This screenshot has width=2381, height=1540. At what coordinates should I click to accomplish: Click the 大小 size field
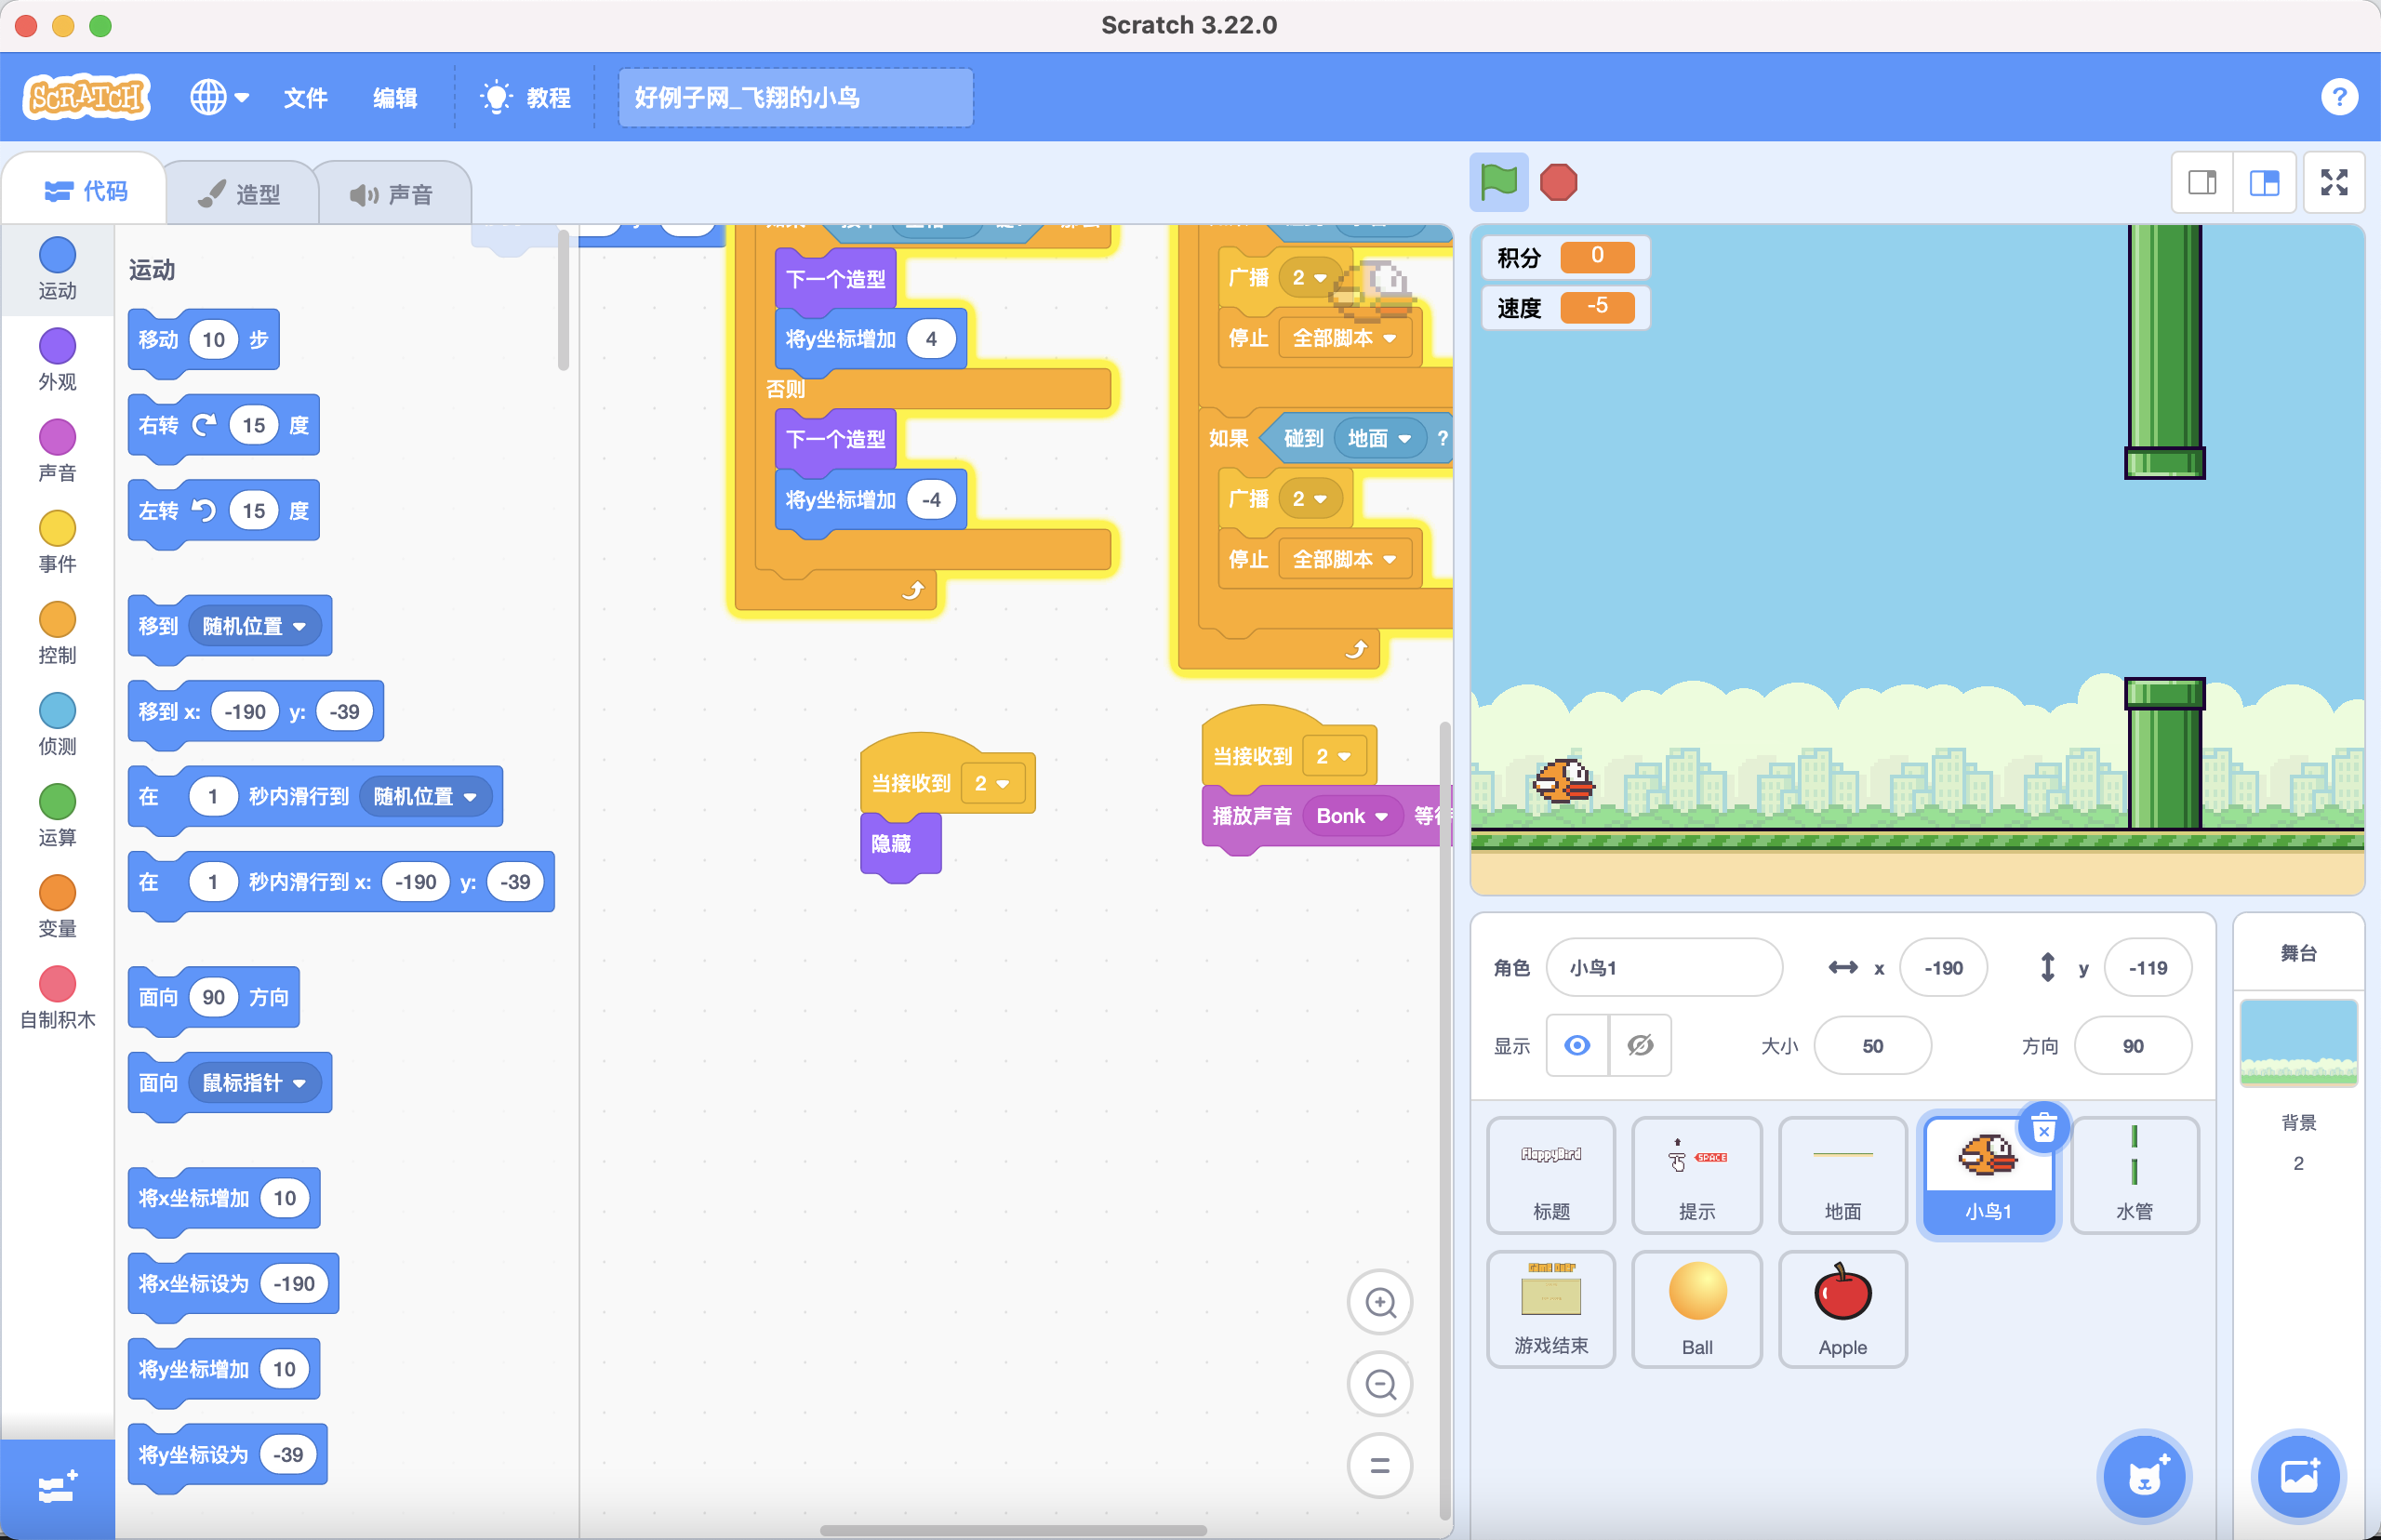click(1872, 1045)
